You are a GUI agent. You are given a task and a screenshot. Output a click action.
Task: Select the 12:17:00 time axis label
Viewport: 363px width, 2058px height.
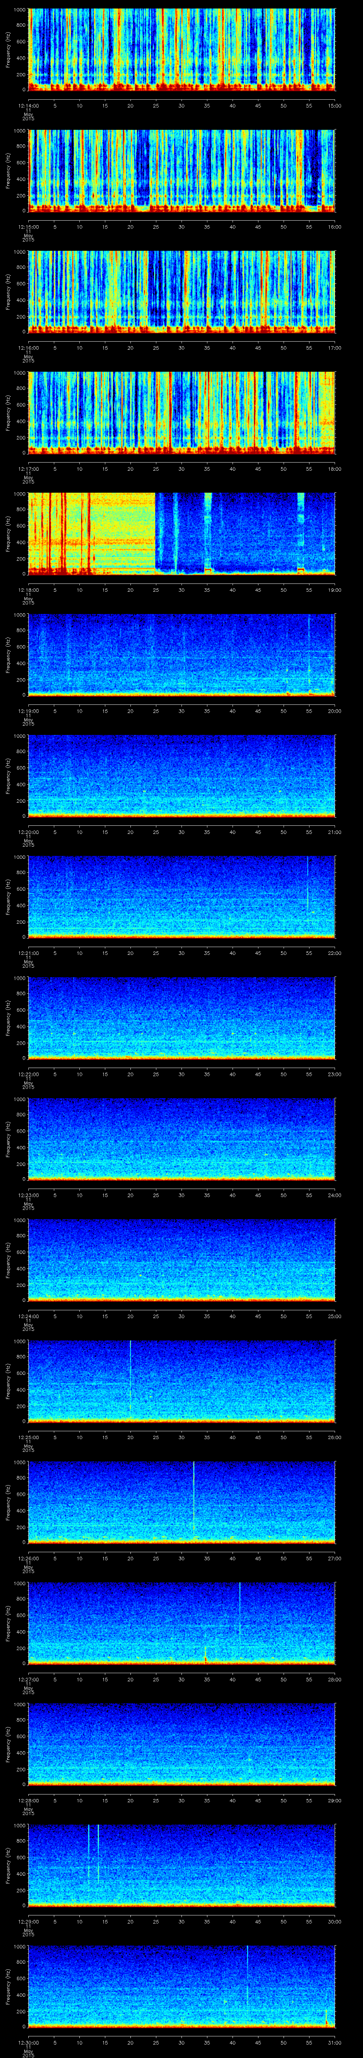tap(29, 468)
